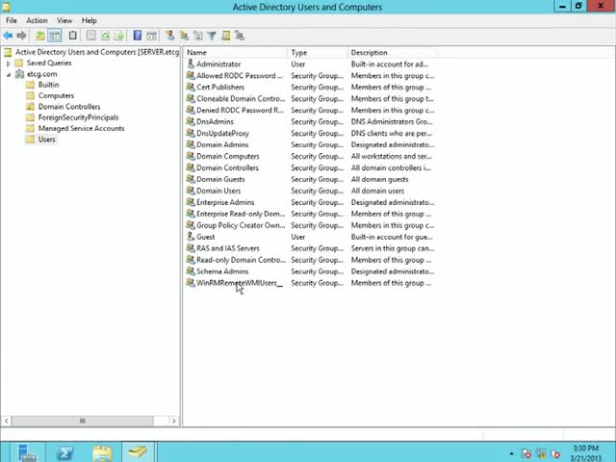Show hidden tray icons arrow
This screenshot has height=462, width=616.
(x=511, y=453)
